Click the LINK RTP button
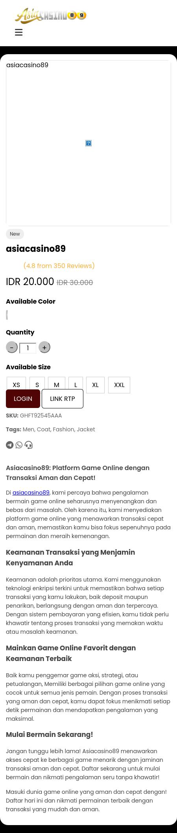 point(63,399)
